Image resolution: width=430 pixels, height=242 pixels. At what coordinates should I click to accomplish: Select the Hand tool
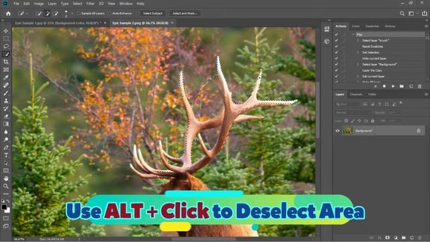coord(6,178)
